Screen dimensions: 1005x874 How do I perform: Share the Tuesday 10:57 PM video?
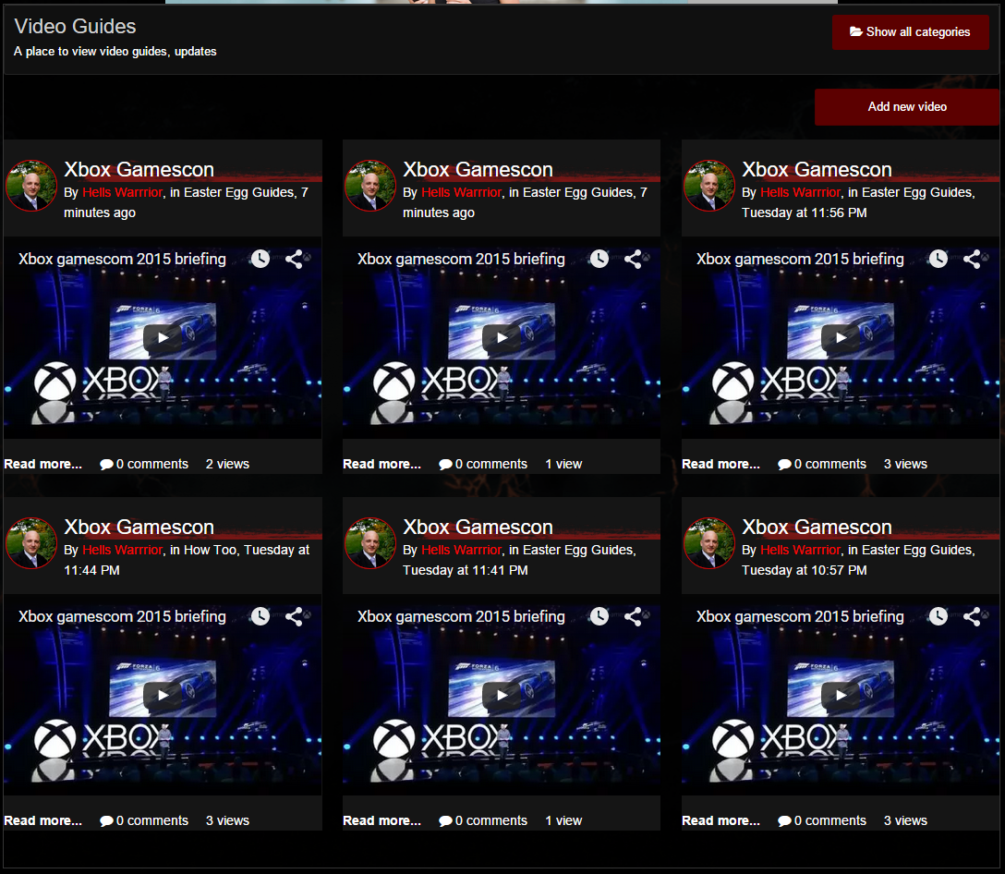(973, 617)
